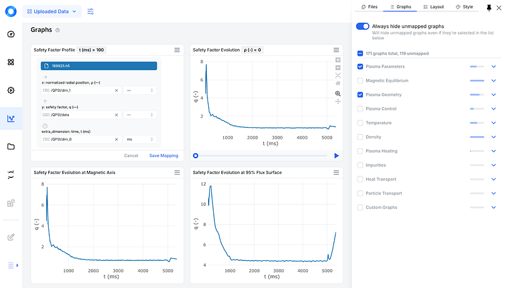Expand Plasma Geometry category chevron
Screen dimensions: 506x288
tap(493, 94)
